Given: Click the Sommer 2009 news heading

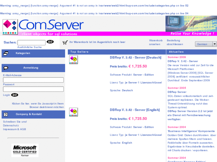Looking at the screenshot, I should pyautogui.click(x=177, y=57).
